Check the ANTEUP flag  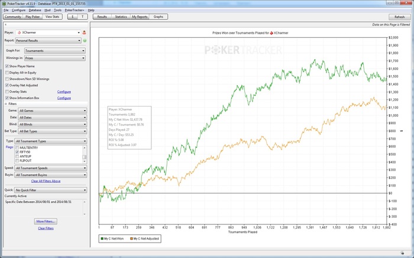coord(17,156)
